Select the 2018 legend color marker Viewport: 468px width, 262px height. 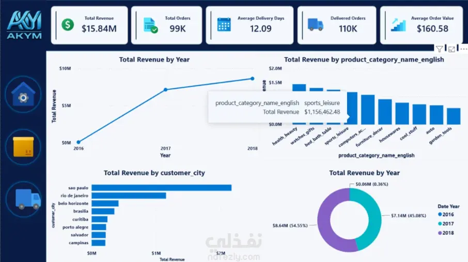pos(440,233)
